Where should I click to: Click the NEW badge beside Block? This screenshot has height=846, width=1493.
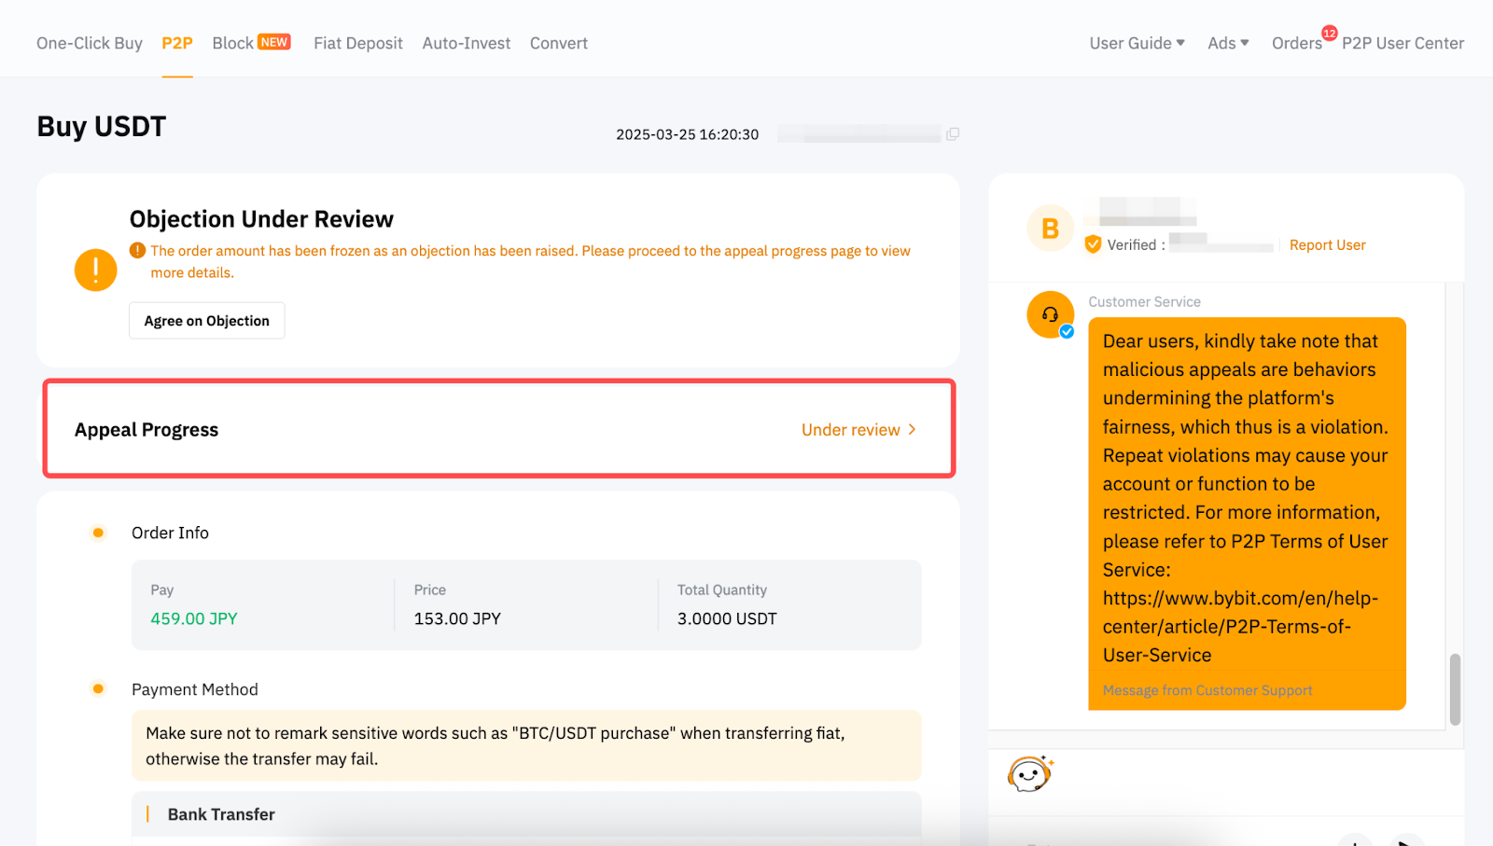click(274, 42)
